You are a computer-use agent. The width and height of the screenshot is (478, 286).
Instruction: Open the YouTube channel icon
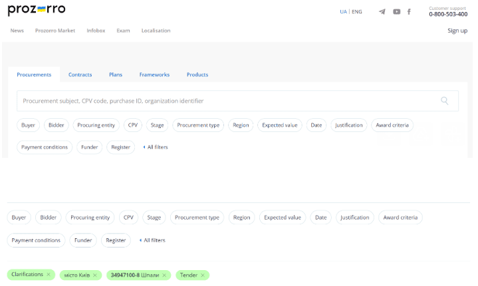coord(396,12)
